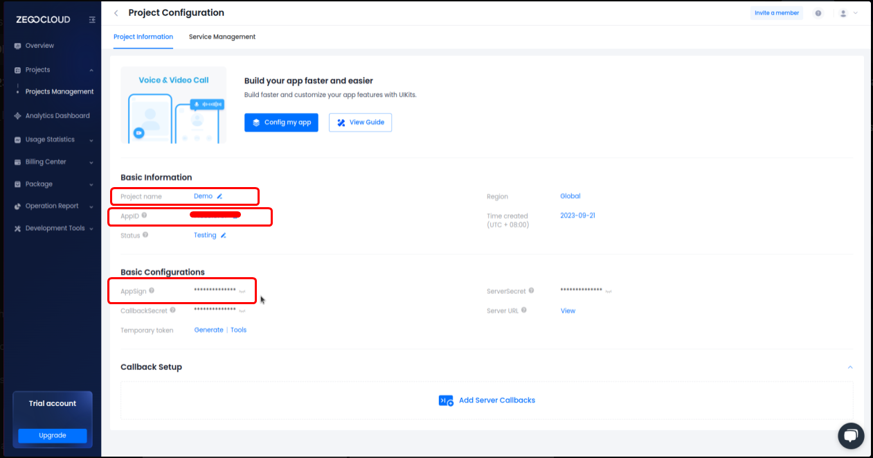873x458 pixels.
Task: Show the masked ServerSecret value
Action: click(609, 292)
